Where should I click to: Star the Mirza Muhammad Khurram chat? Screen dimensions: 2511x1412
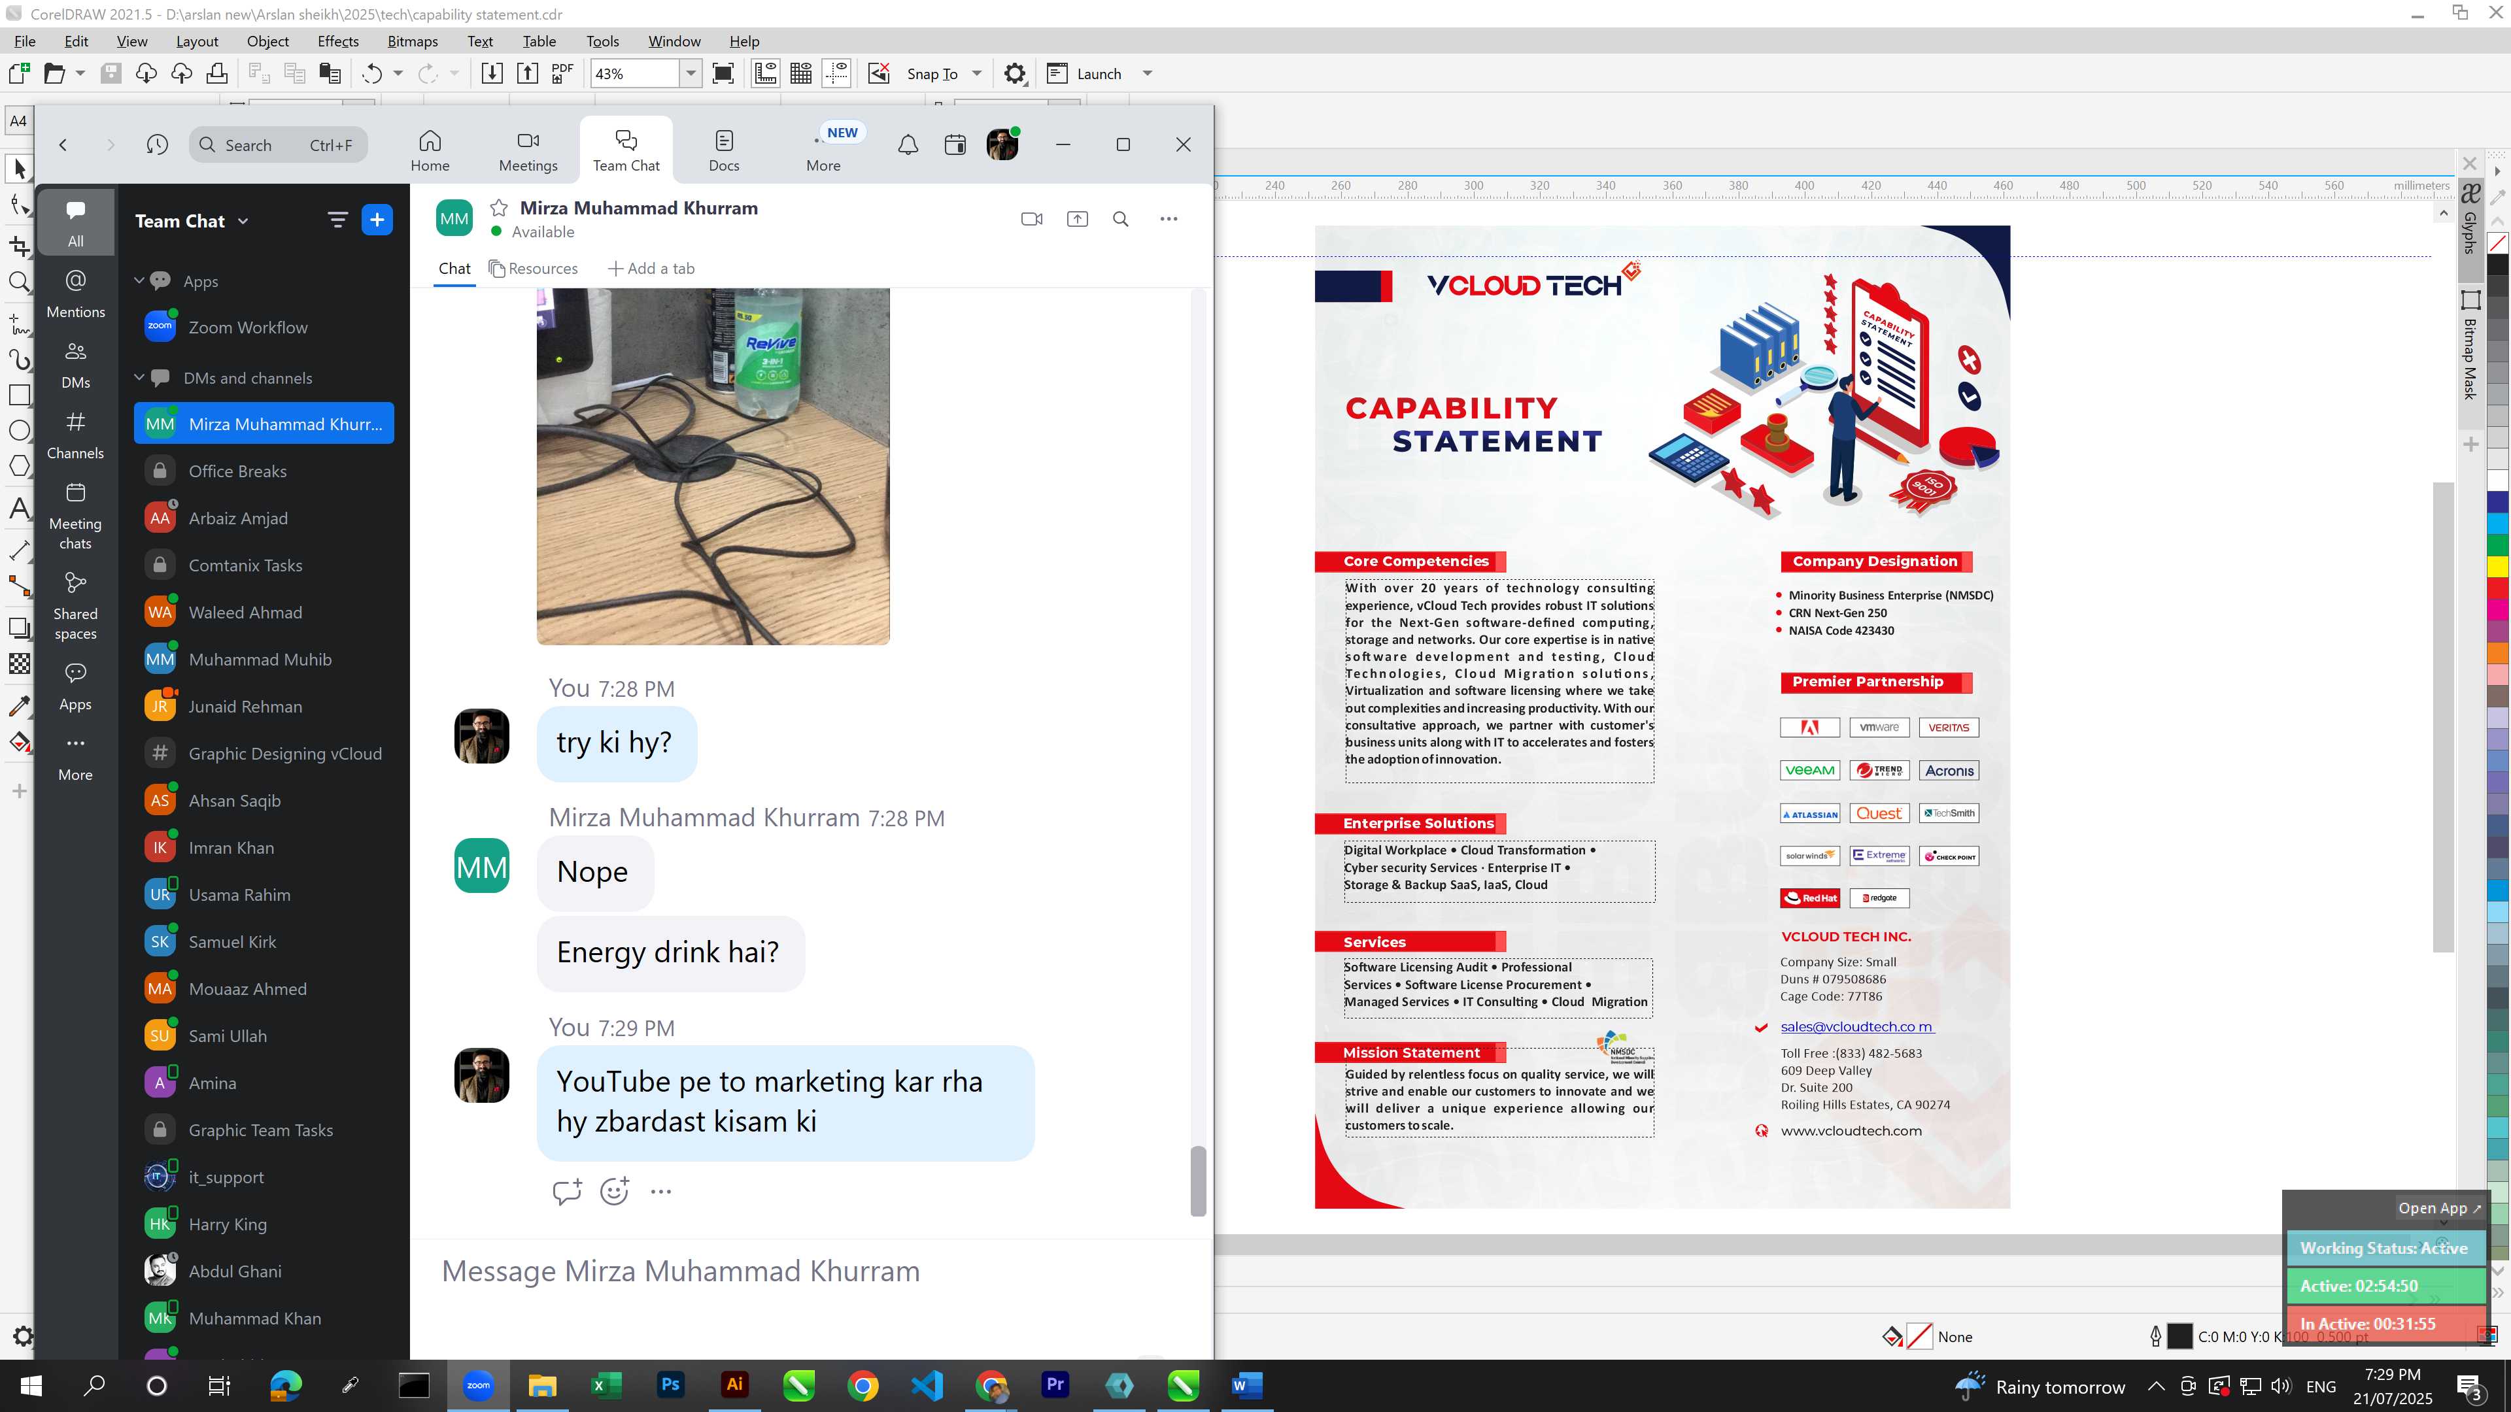(x=499, y=208)
